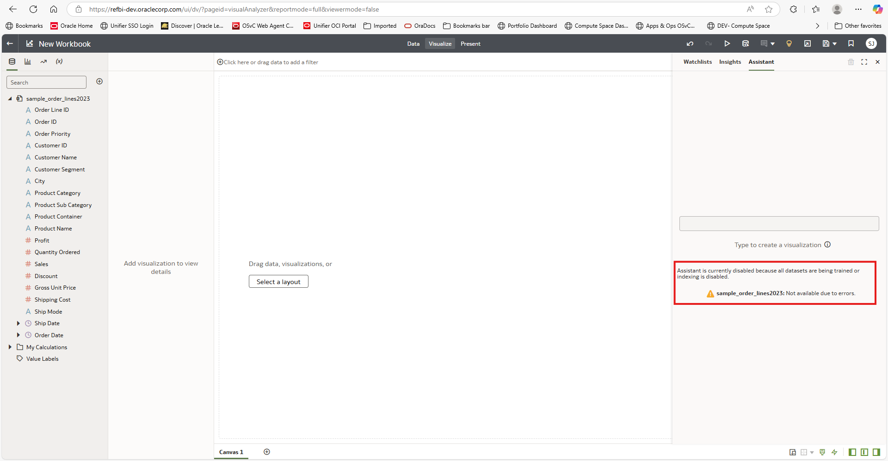The height and width of the screenshot is (461, 888).
Task: Click the canvas properties icon in footer
Action: click(793, 452)
